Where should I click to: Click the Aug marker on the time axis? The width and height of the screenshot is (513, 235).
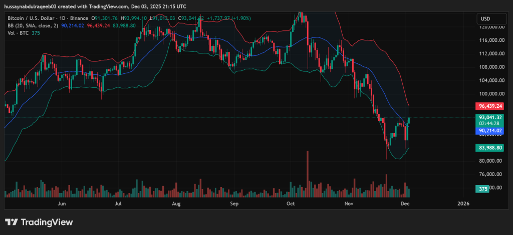(x=176, y=204)
